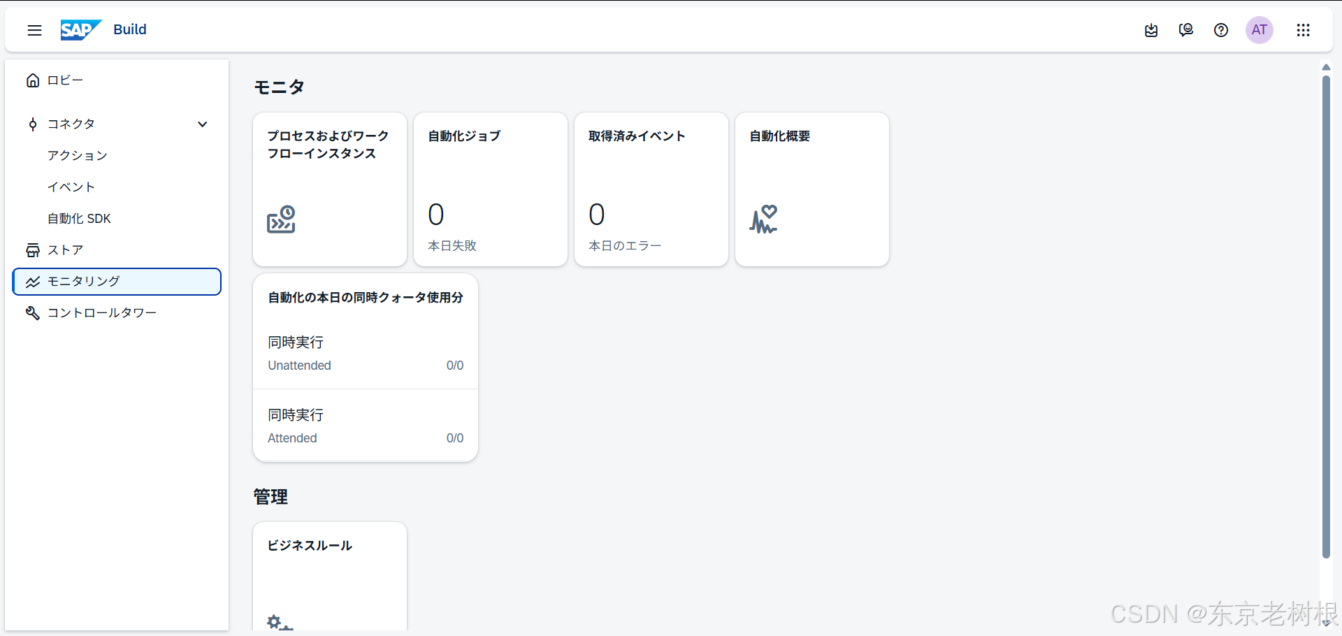
Task: Select モニタリング in sidebar
Action: (117, 282)
